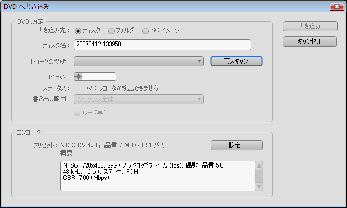Click the summary box scrollbar track

[259, 176]
